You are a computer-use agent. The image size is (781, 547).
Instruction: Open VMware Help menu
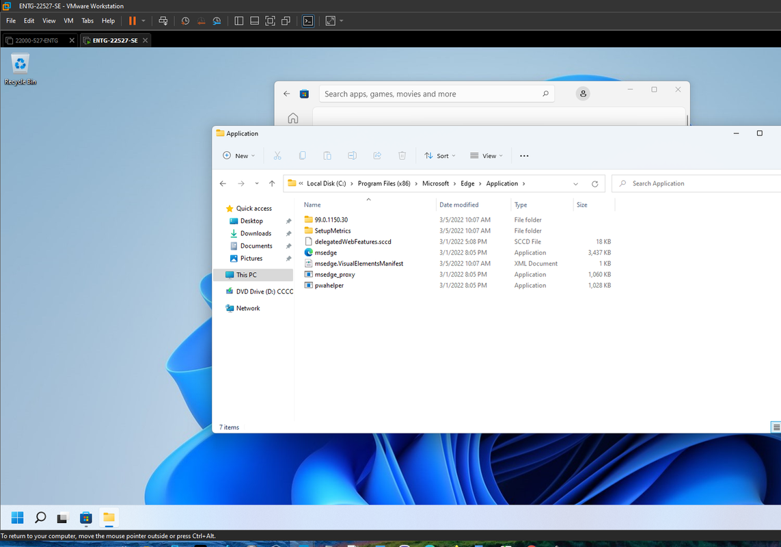click(108, 21)
